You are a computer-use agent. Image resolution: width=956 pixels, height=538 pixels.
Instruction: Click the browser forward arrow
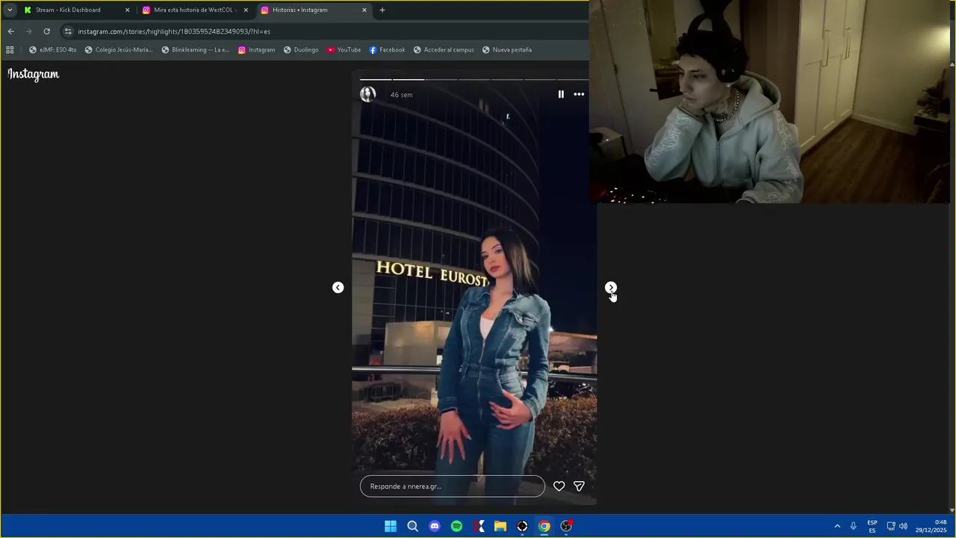pyautogui.click(x=28, y=31)
